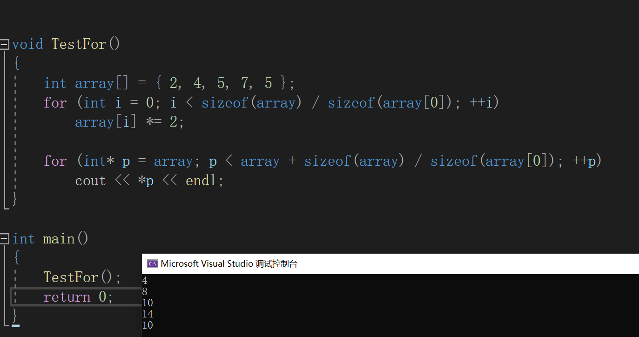This screenshot has height=337, width=639.
Task: Select the collapse box beside int main()
Action: [4, 238]
